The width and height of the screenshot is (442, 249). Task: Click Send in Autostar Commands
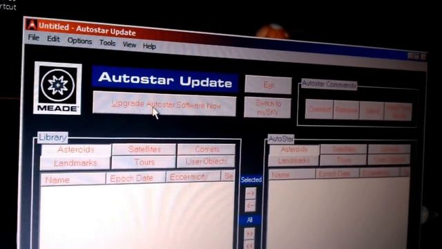(x=372, y=111)
